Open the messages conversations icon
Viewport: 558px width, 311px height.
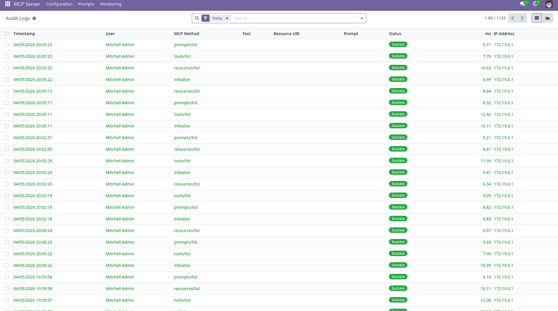click(522, 4)
